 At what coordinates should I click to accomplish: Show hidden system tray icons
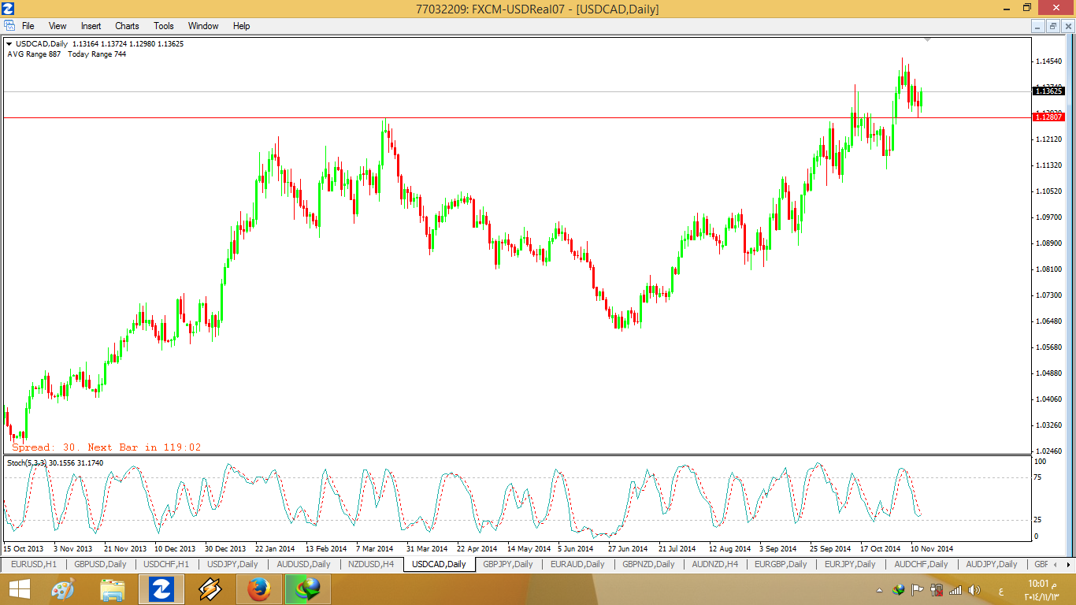tap(880, 590)
